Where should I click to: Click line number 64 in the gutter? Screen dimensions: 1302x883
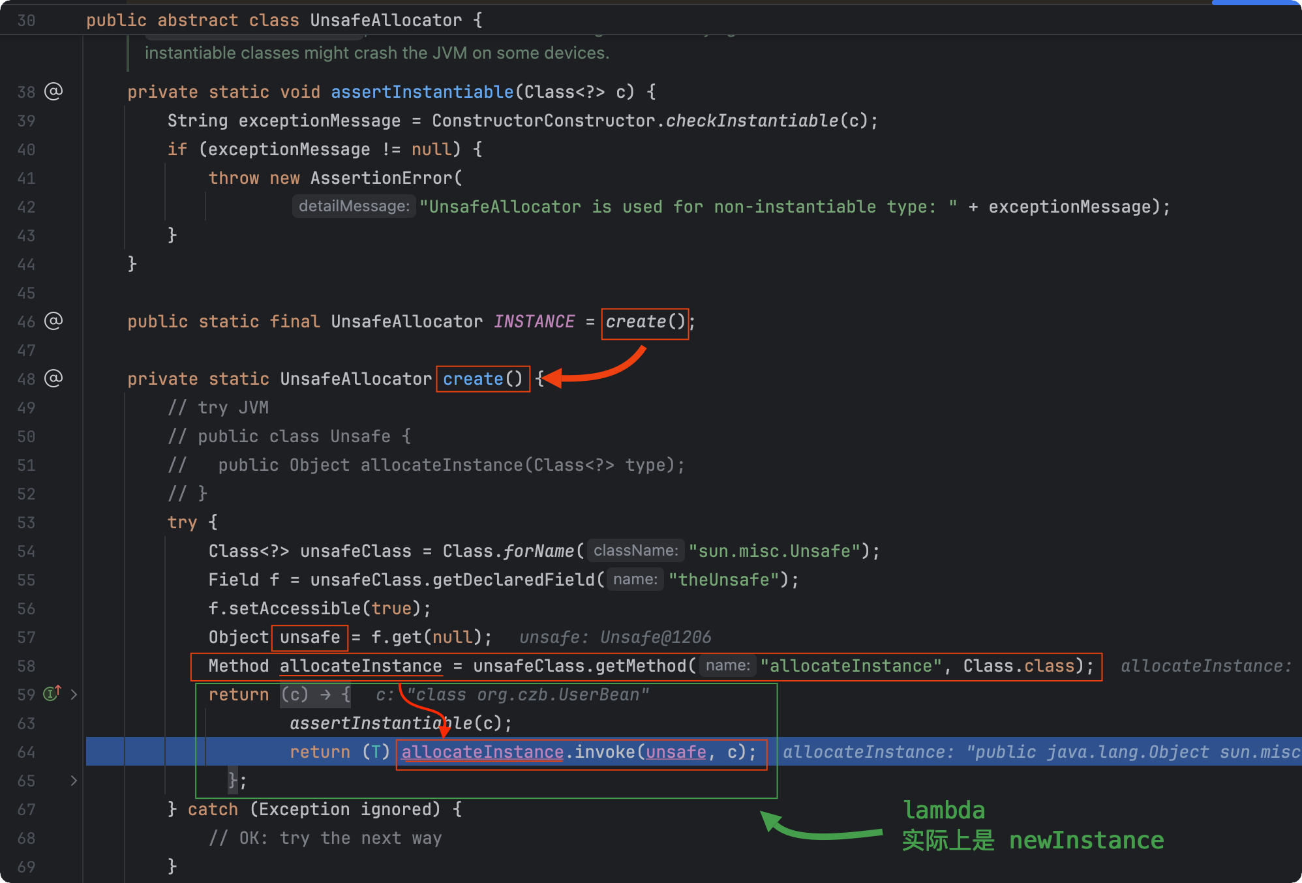(26, 752)
